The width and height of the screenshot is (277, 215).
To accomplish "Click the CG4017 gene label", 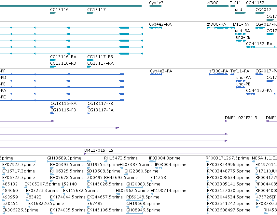I will [x=263, y=10].
